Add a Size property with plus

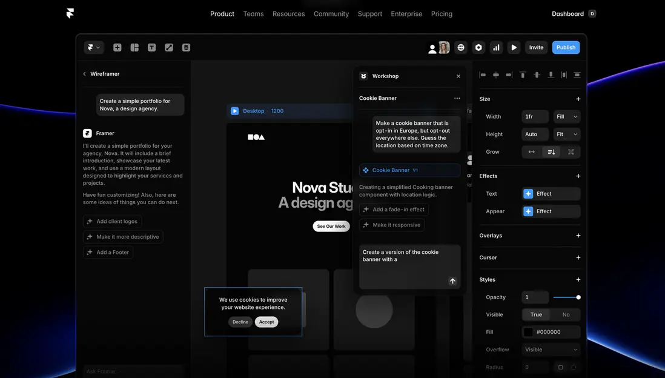pyautogui.click(x=578, y=99)
